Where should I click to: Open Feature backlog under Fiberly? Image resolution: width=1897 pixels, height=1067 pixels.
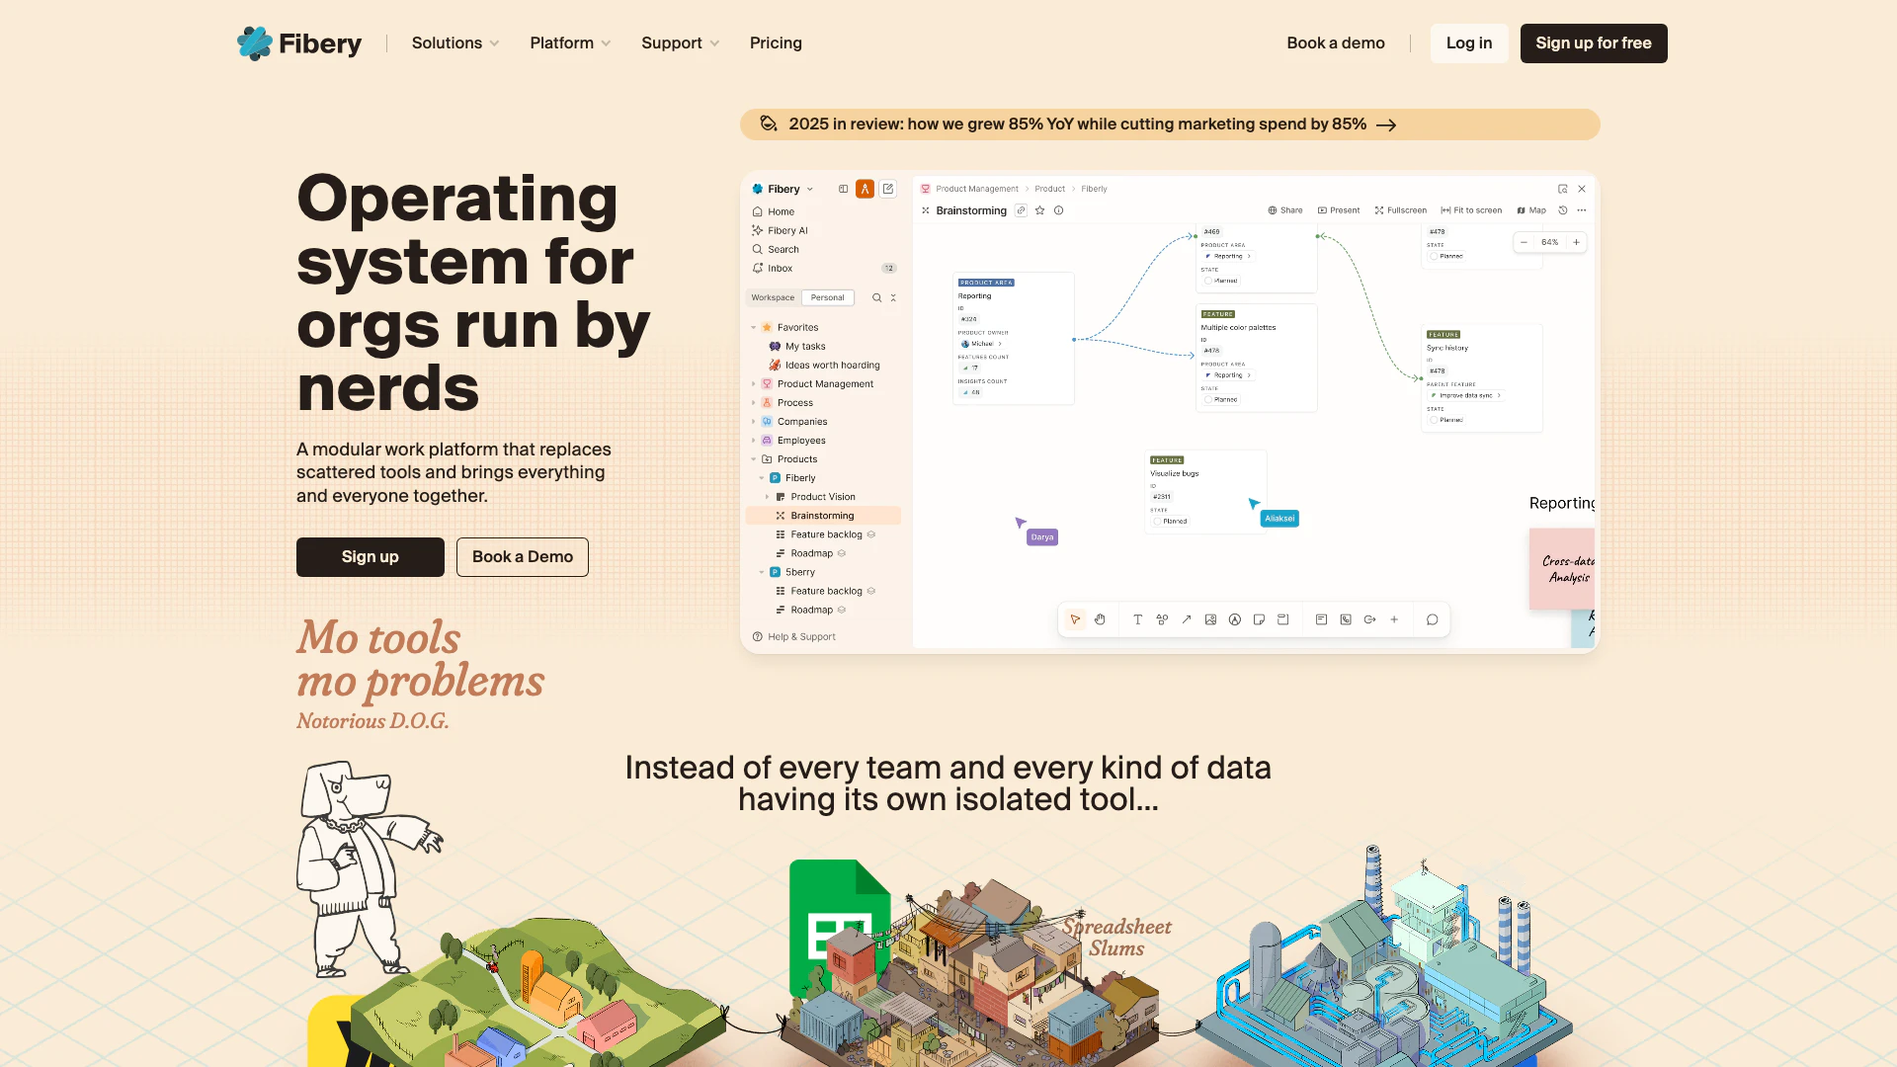[826, 534]
